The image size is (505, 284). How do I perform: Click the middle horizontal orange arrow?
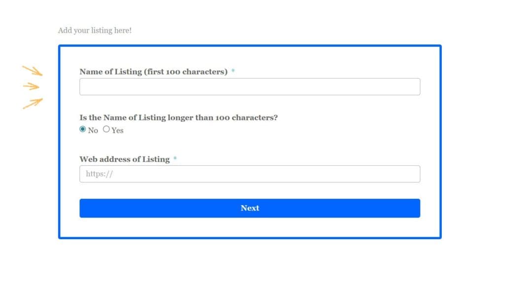32,86
